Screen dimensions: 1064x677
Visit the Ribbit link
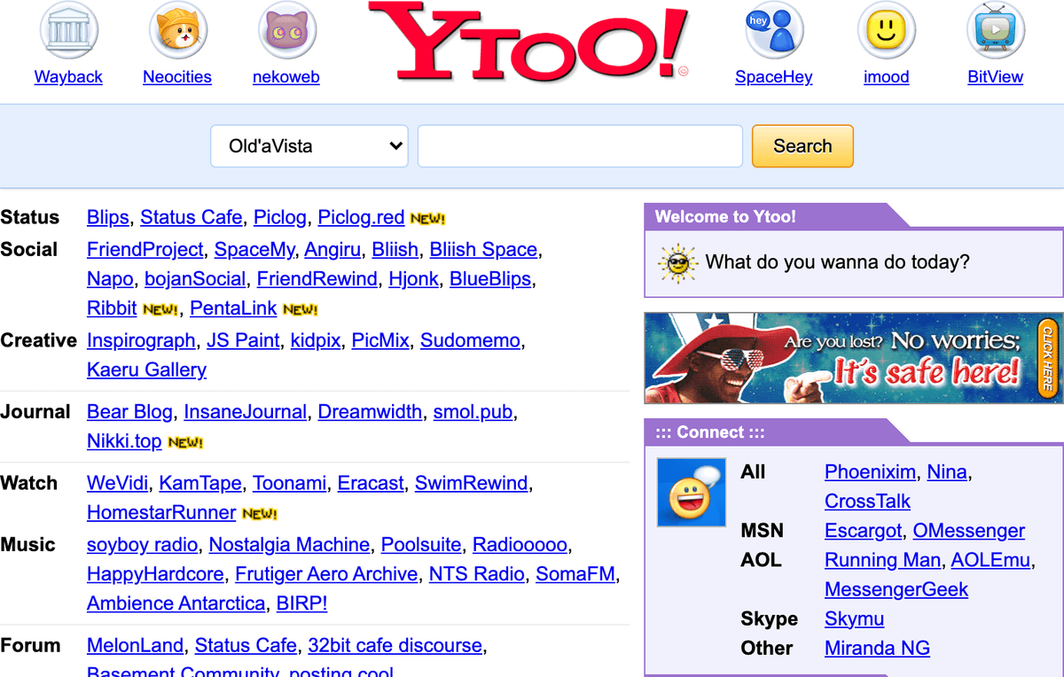[112, 308]
